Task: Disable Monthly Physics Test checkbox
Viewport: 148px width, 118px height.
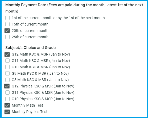Action: pyautogui.click(x=7, y=112)
